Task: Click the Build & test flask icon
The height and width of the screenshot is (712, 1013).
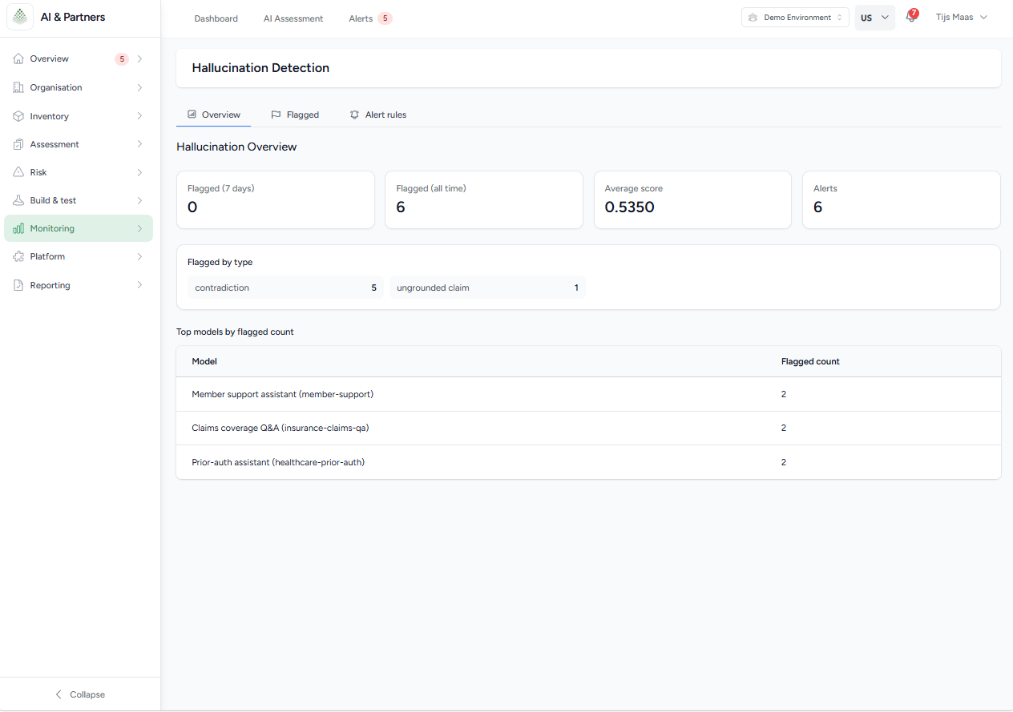Action: click(x=18, y=200)
